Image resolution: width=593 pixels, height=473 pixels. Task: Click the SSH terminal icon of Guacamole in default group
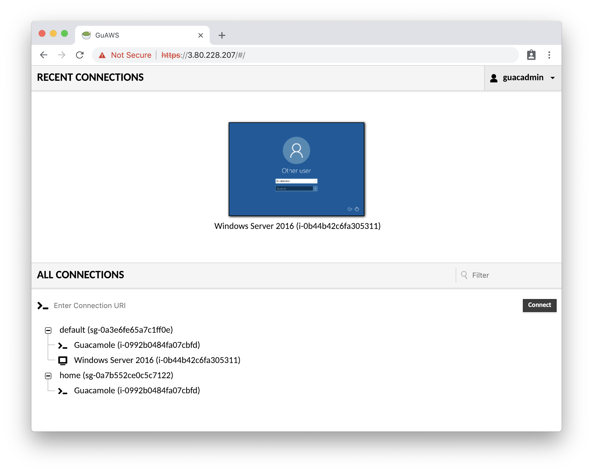point(63,346)
